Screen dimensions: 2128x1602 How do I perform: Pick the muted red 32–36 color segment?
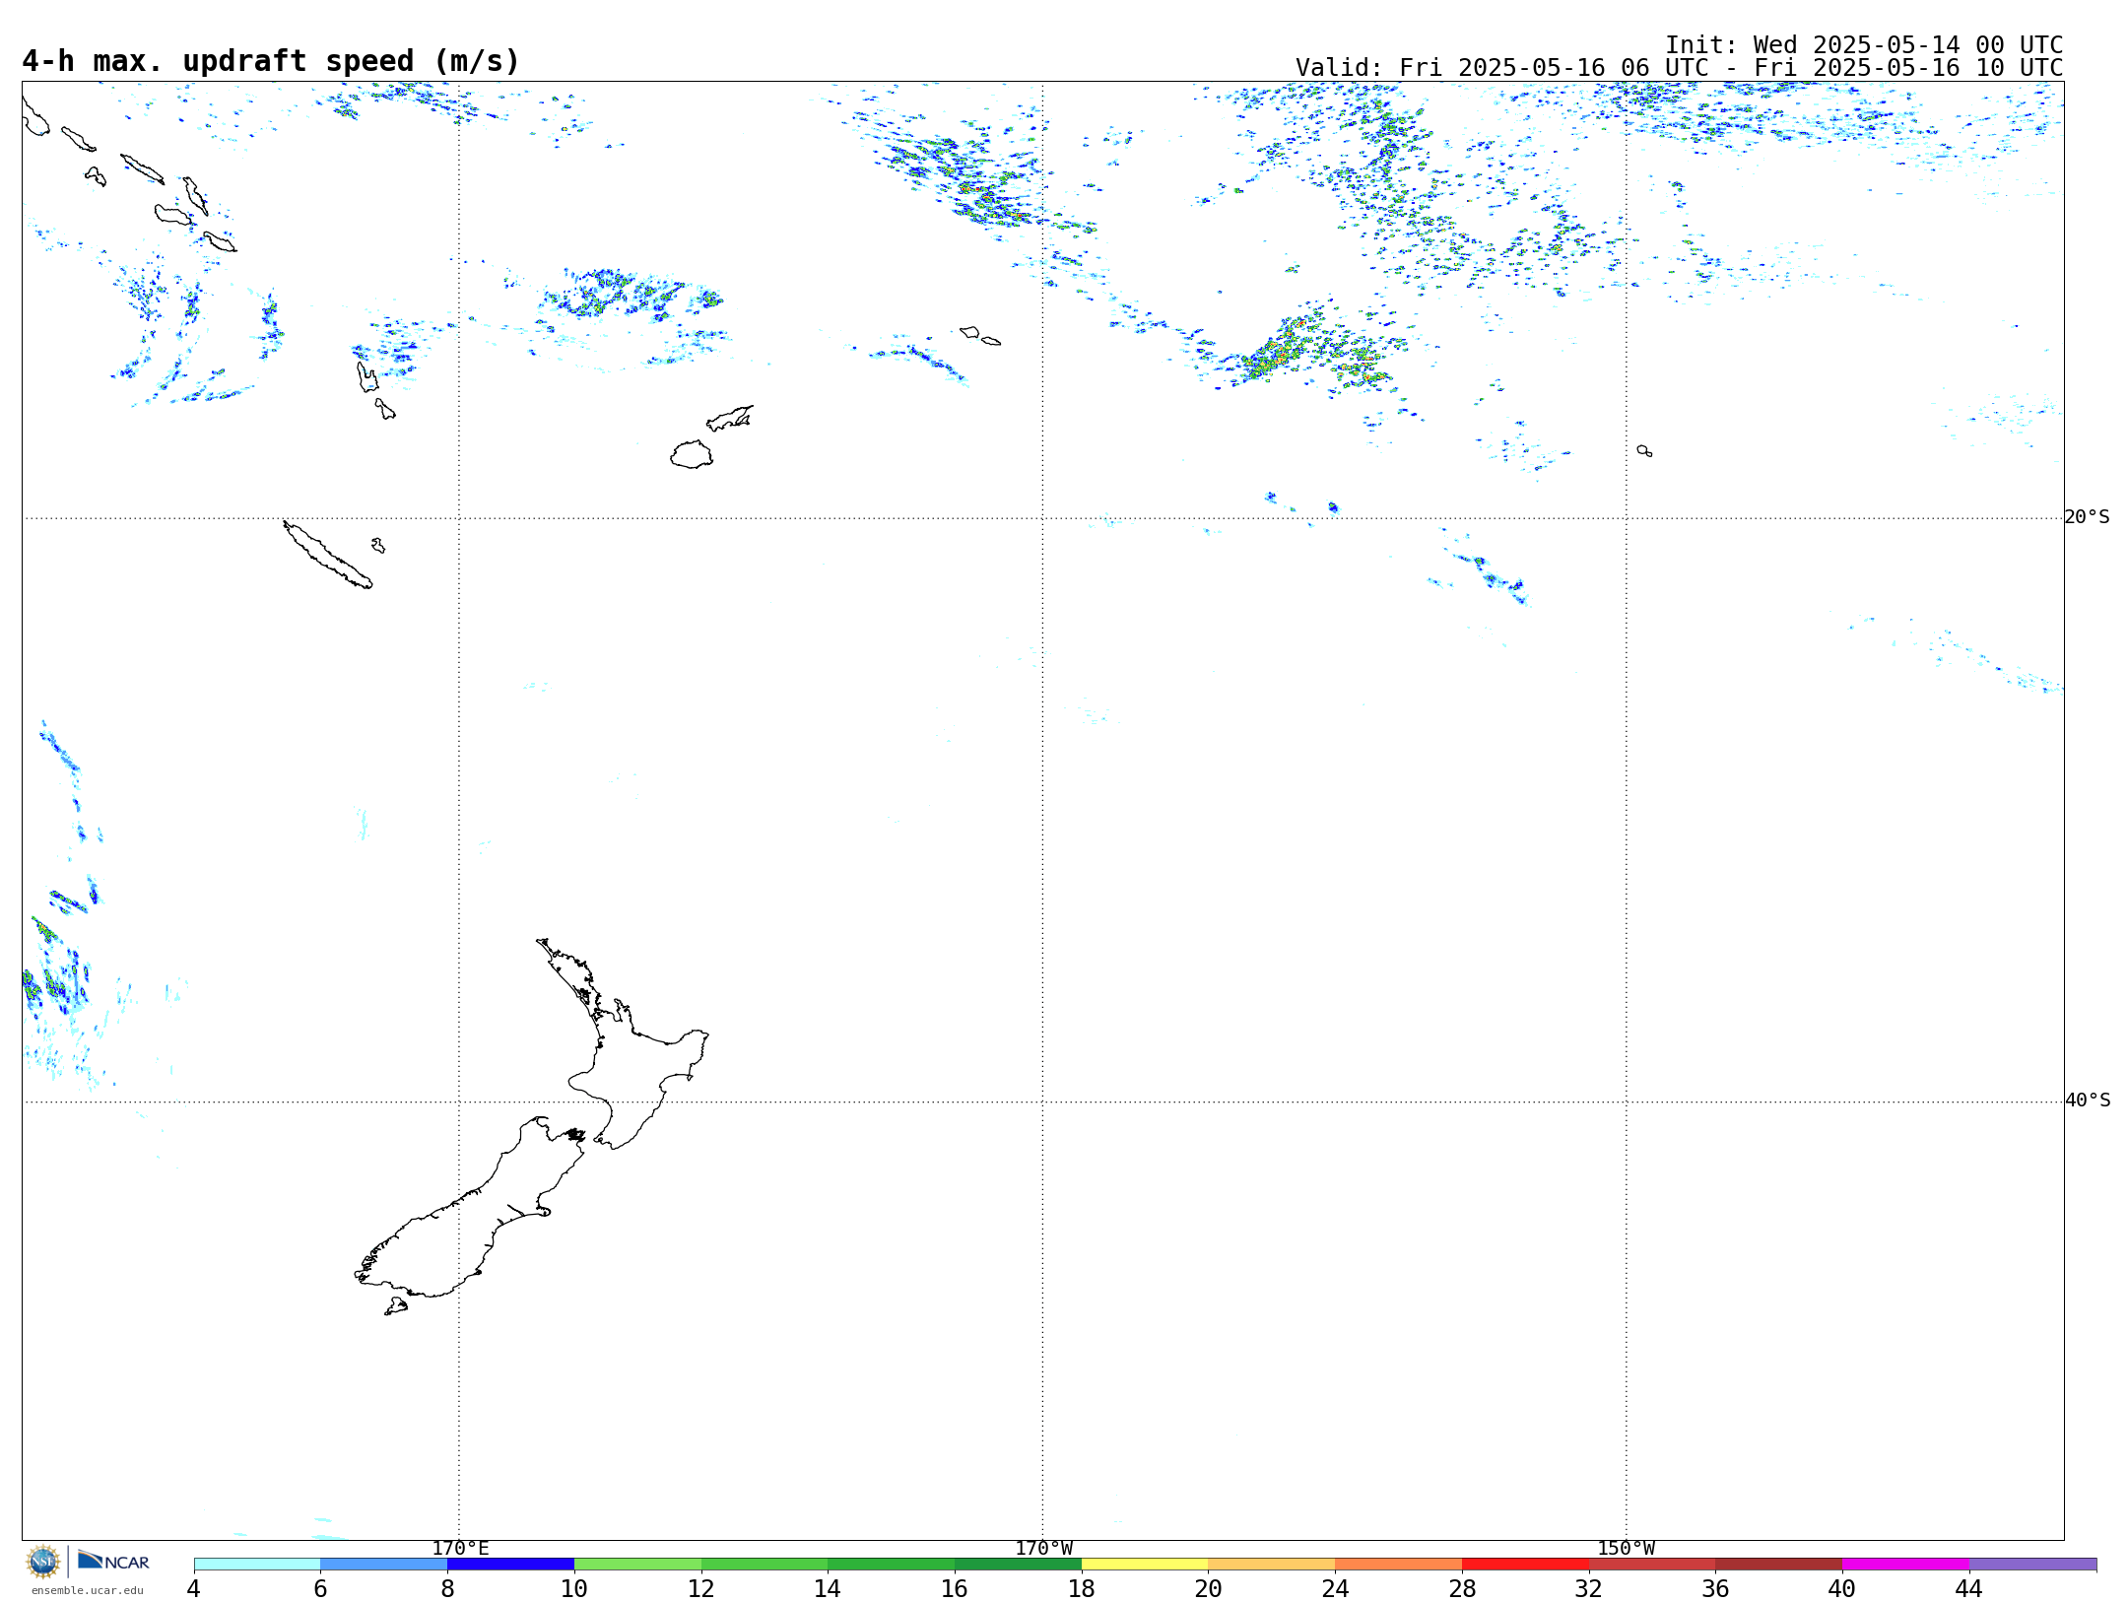pos(1652,1564)
